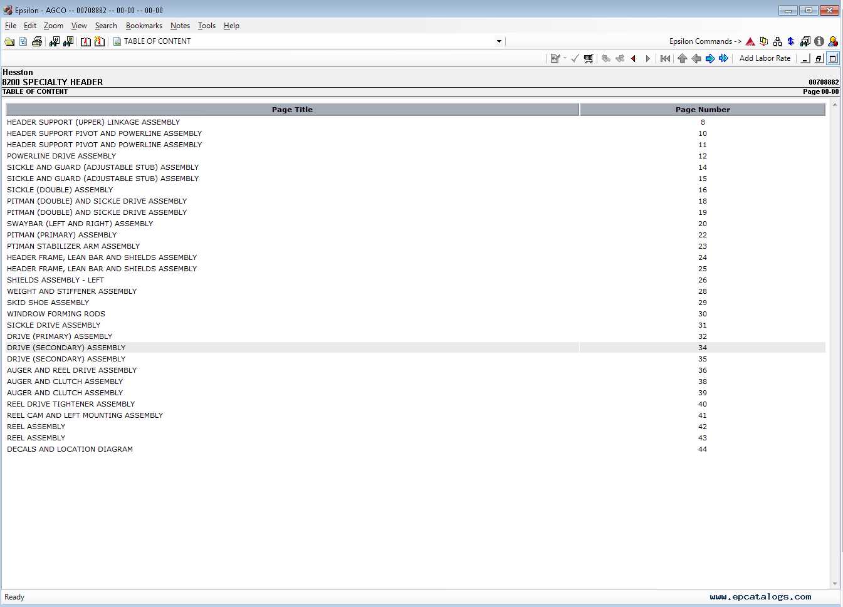Click the book with star bookmark icon
The height and width of the screenshot is (607, 843).
click(x=100, y=41)
